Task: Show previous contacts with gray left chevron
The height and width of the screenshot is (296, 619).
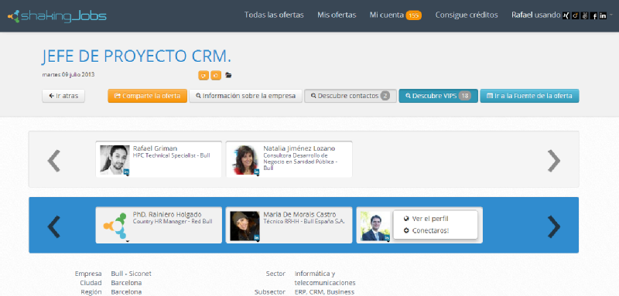Action: (x=53, y=161)
